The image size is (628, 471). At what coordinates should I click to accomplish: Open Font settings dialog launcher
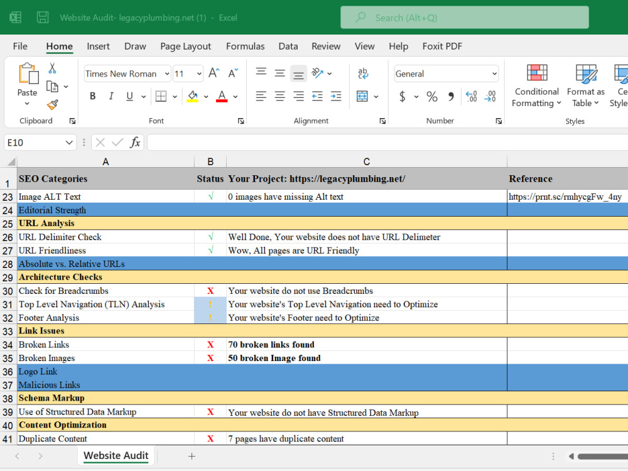tap(241, 121)
